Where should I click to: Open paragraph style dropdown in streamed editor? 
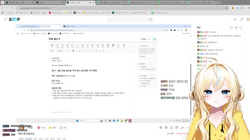[x=52, y=51]
